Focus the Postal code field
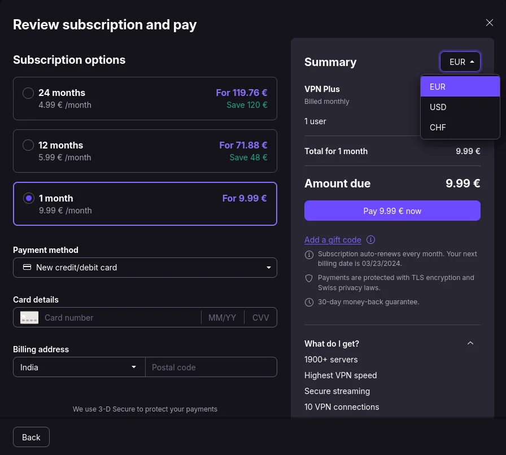Screen dimensions: 506x455 point(211,367)
